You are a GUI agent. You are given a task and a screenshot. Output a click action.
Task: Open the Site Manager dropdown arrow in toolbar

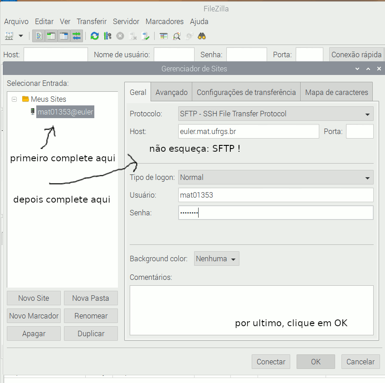point(20,36)
